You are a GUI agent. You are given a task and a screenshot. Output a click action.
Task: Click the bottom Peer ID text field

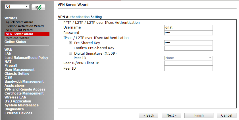pos(188,68)
